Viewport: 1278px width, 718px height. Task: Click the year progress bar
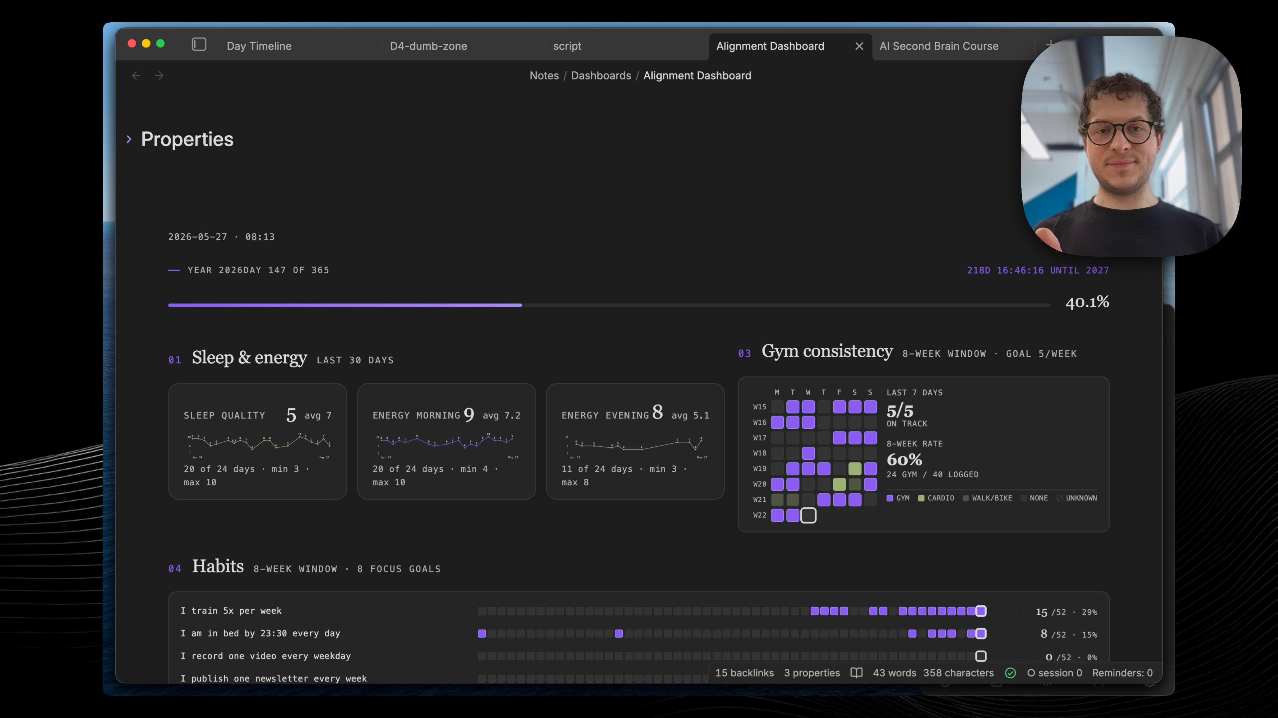pyautogui.click(x=609, y=305)
